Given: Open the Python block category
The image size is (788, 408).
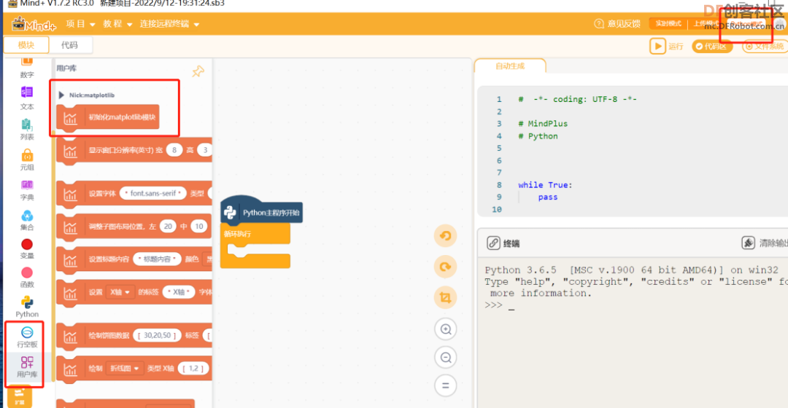Looking at the screenshot, I should [27, 307].
